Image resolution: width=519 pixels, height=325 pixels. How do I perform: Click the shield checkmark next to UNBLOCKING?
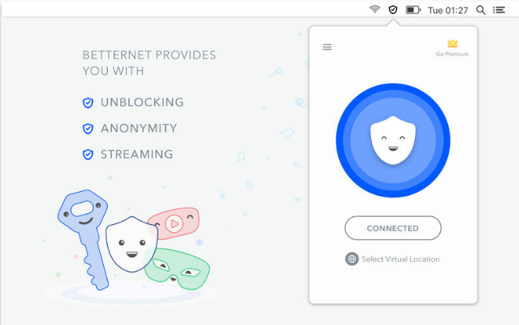87,103
